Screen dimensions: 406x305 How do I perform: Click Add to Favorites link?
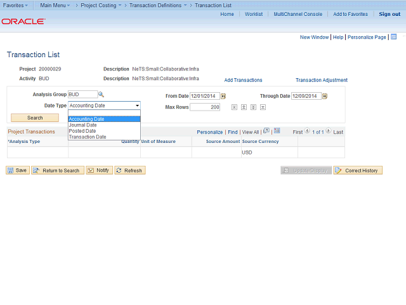pyautogui.click(x=350, y=14)
